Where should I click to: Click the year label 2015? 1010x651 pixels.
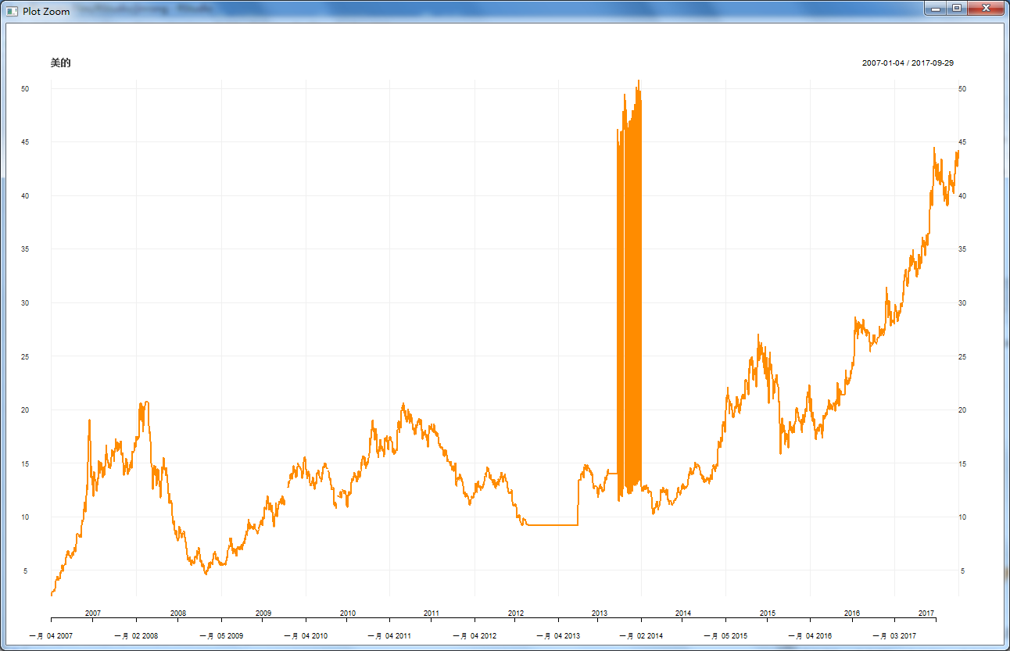(768, 613)
